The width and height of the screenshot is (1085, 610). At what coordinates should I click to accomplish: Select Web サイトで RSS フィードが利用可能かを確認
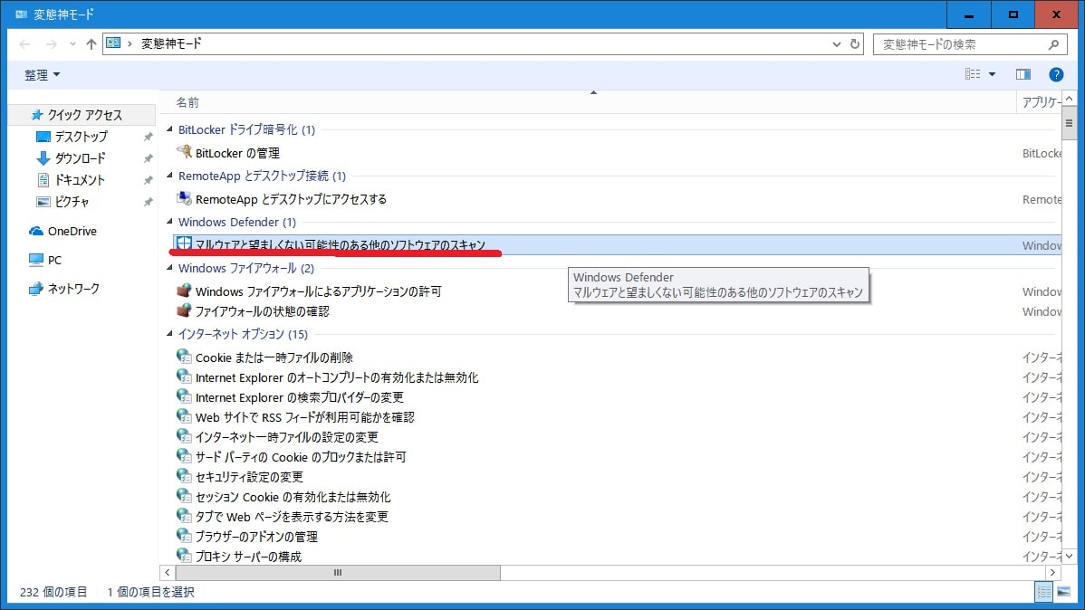tap(304, 417)
